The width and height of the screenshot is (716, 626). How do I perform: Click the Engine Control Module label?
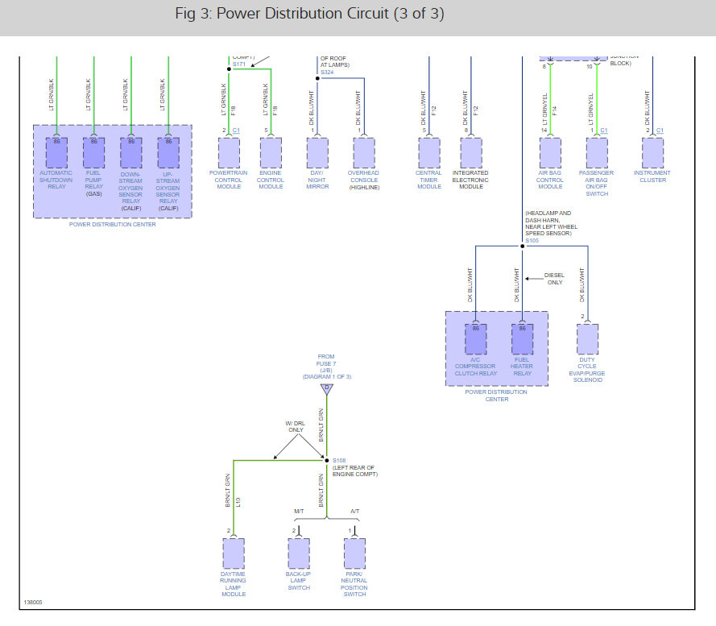271,180
